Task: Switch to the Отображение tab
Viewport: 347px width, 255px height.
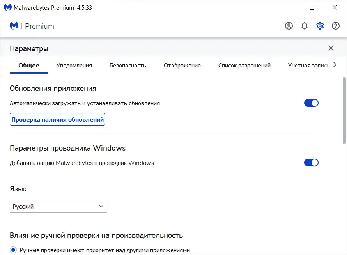Action: [182, 66]
